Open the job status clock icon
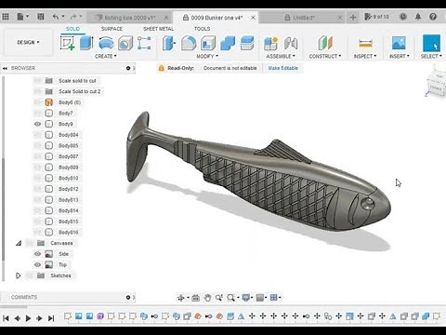The width and height of the screenshot is (446, 335). [x=403, y=17]
